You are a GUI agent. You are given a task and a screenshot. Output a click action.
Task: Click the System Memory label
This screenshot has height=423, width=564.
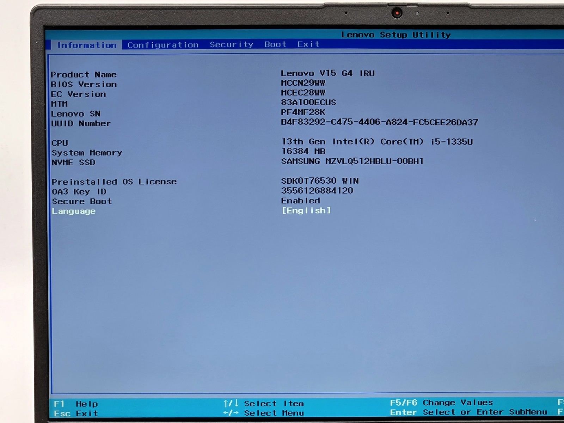(x=87, y=153)
